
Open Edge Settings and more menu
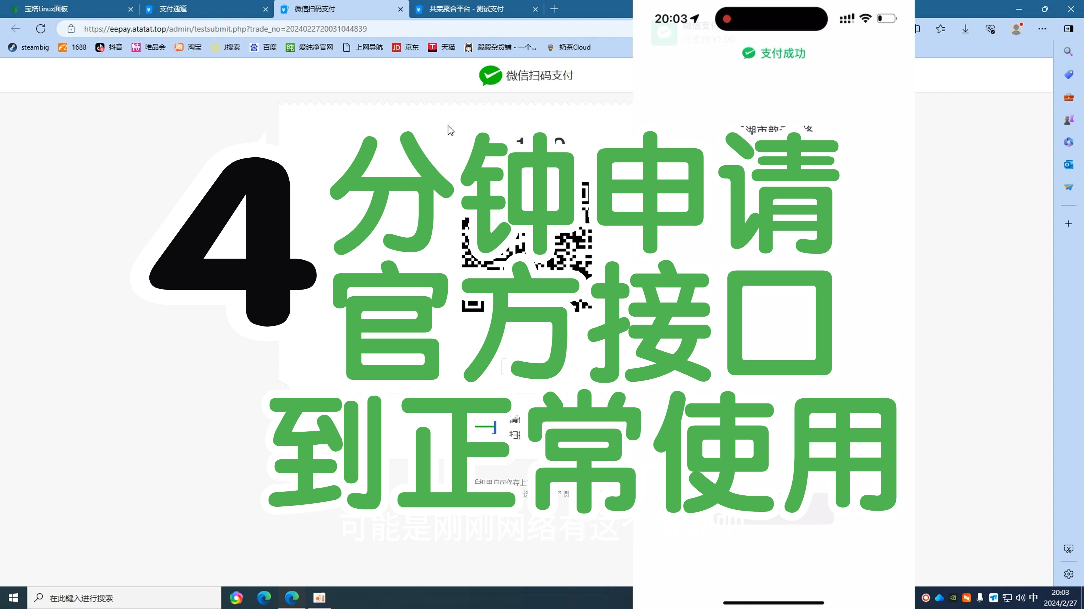1042,28
